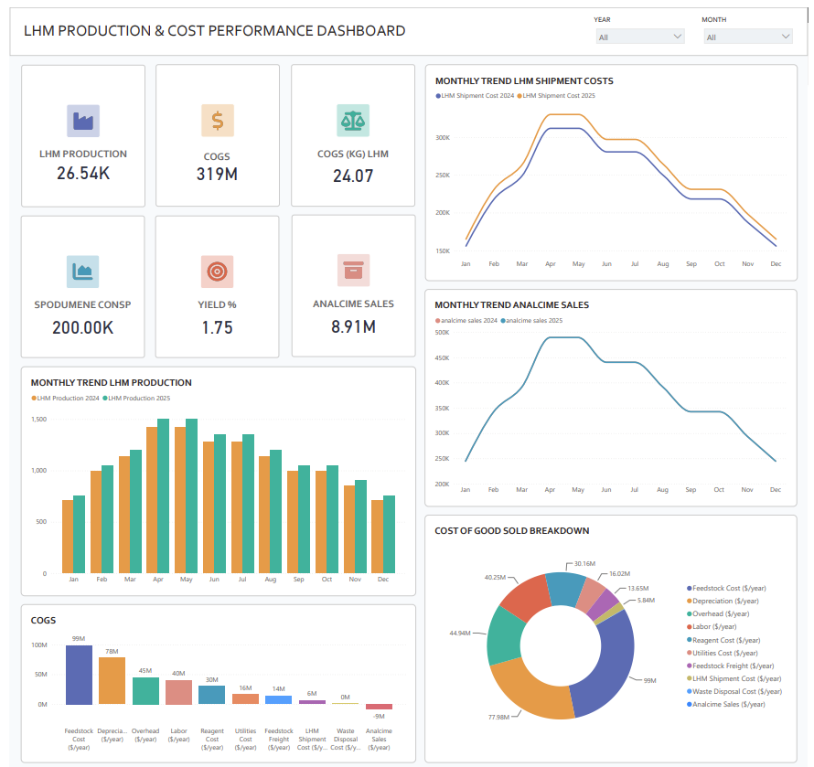
Task: Select the 30M Reagent Cost bar in COGS chart
Action: pos(212,696)
